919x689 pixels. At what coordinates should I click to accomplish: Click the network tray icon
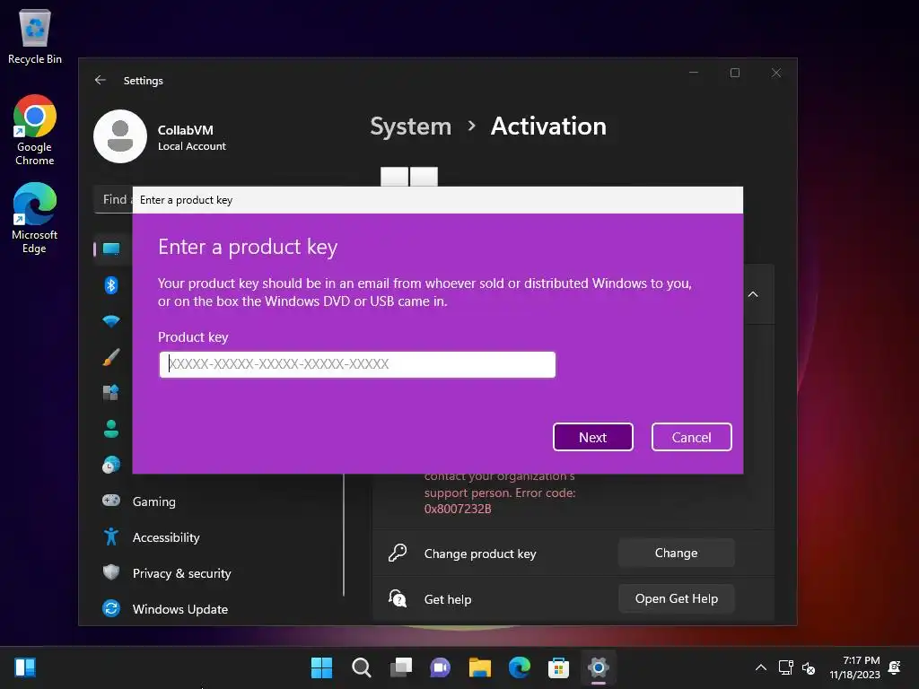[x=785, y=667]
